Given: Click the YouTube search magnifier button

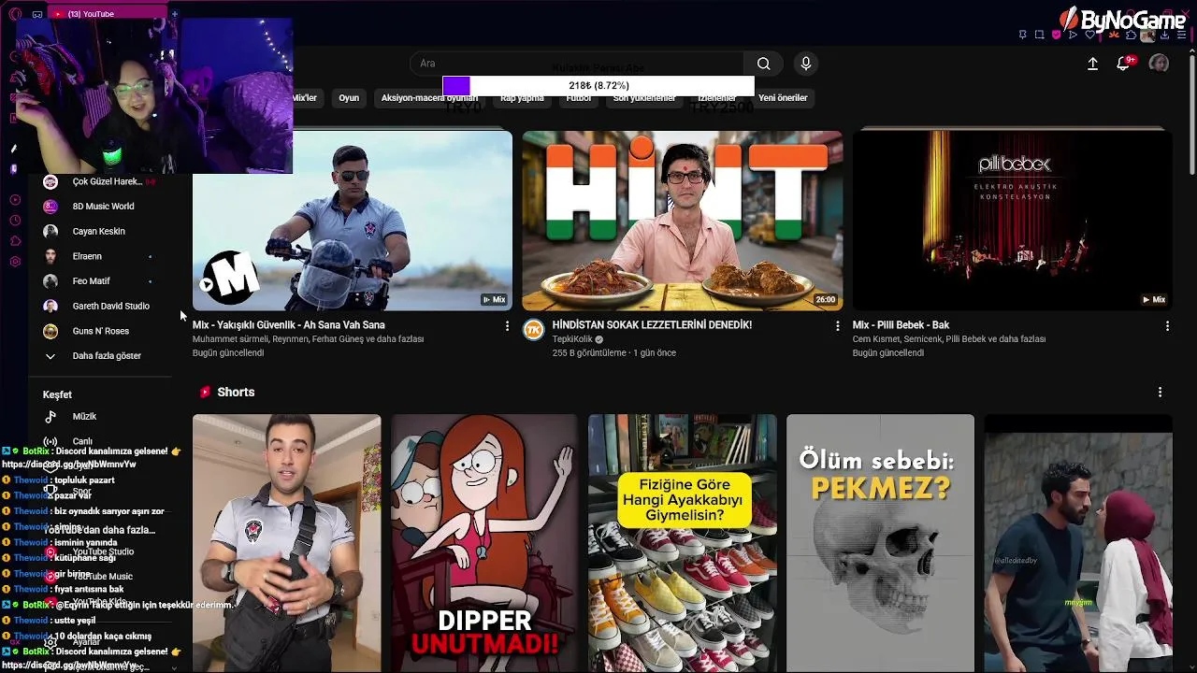Looking at the screenshot, I should 763,64.
